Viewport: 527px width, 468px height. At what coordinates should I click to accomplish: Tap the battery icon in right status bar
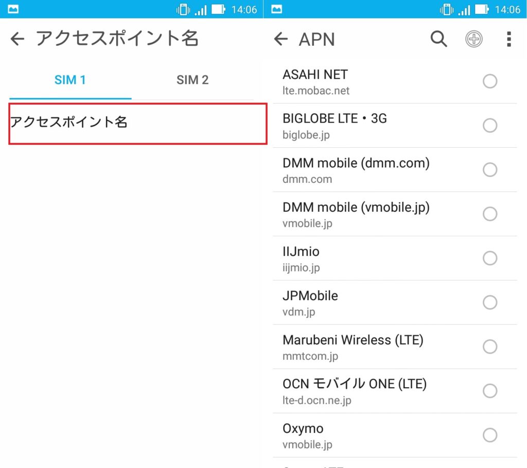click(482, 9)
